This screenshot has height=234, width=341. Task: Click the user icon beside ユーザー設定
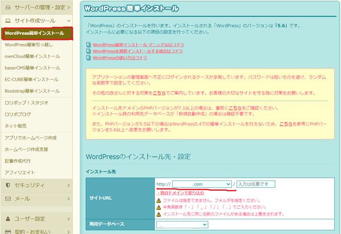click(8, 219)
